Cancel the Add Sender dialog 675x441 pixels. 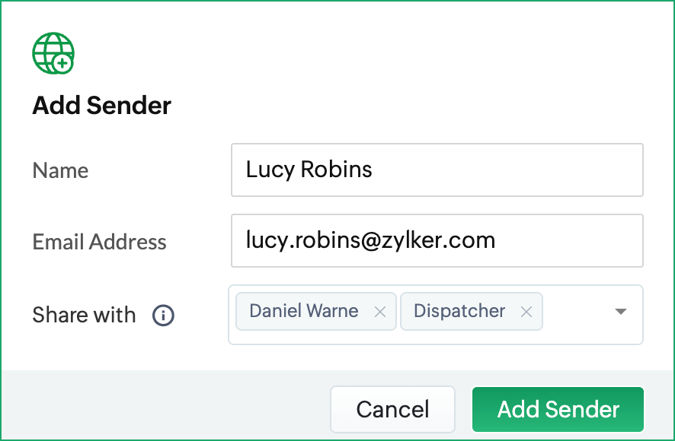[x=392, y=409]
